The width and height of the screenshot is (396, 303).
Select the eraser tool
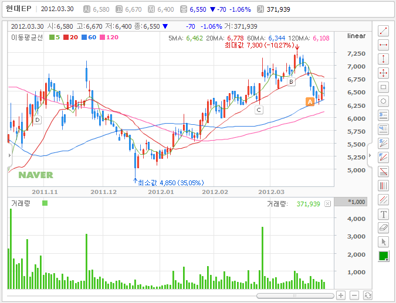click(x=383, y=228)
